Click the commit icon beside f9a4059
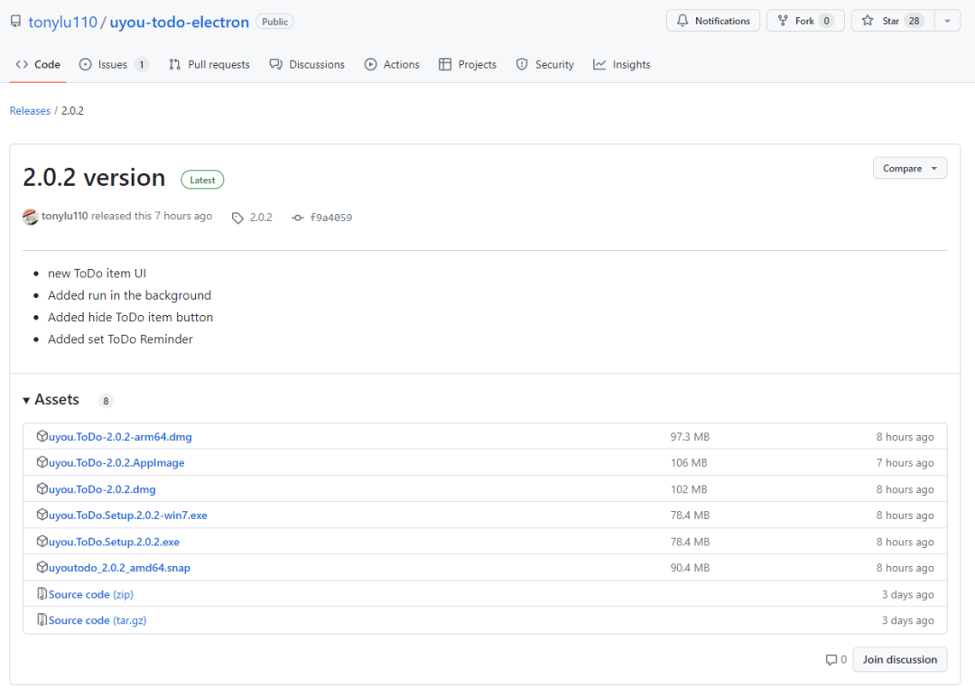Image resolution: width=975 pixels, height=697 pixels. click(298, 218)
